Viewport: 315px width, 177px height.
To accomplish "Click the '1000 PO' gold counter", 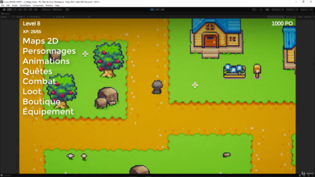I will coord(282,24).
